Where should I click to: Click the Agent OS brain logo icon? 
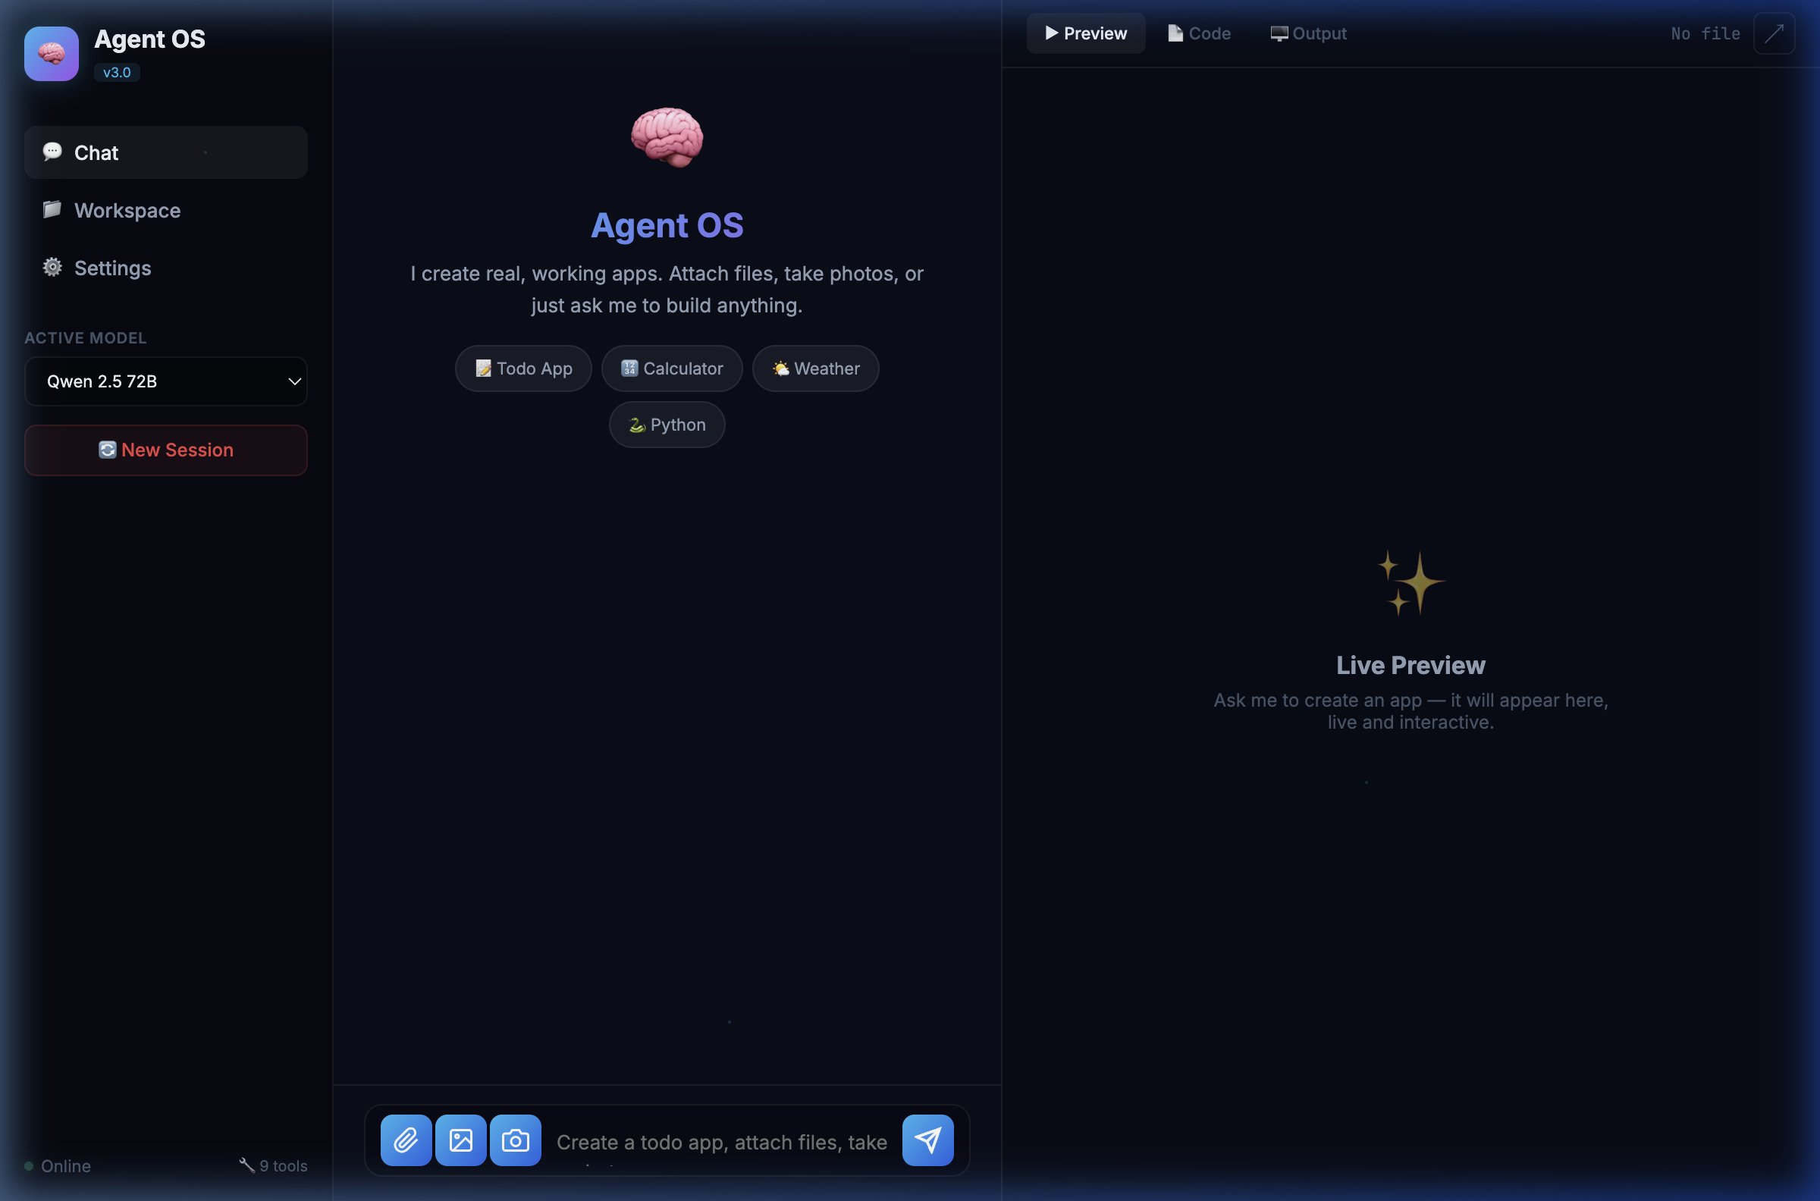pos(52,54)
